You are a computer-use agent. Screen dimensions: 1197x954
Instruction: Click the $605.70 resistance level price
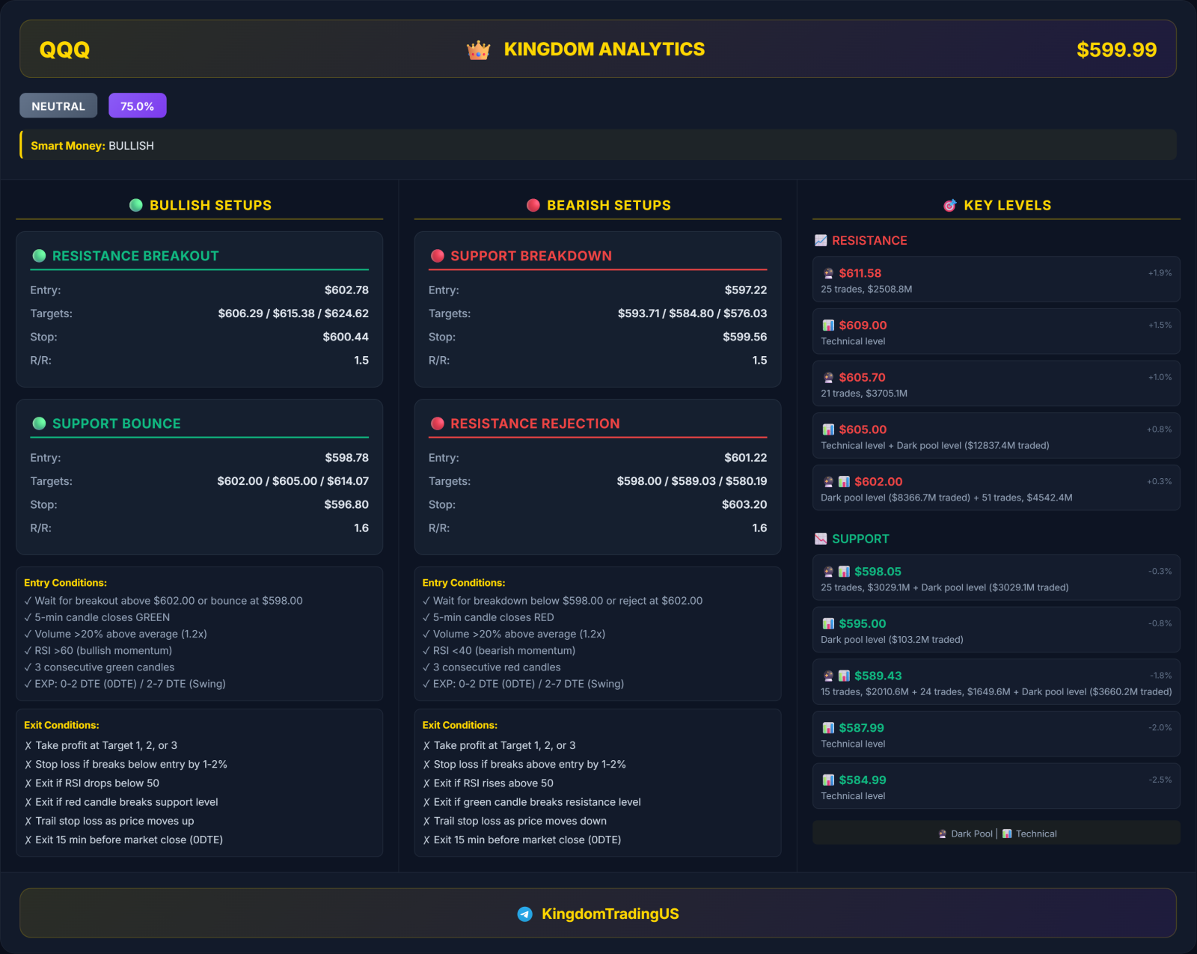click(862, 378)
